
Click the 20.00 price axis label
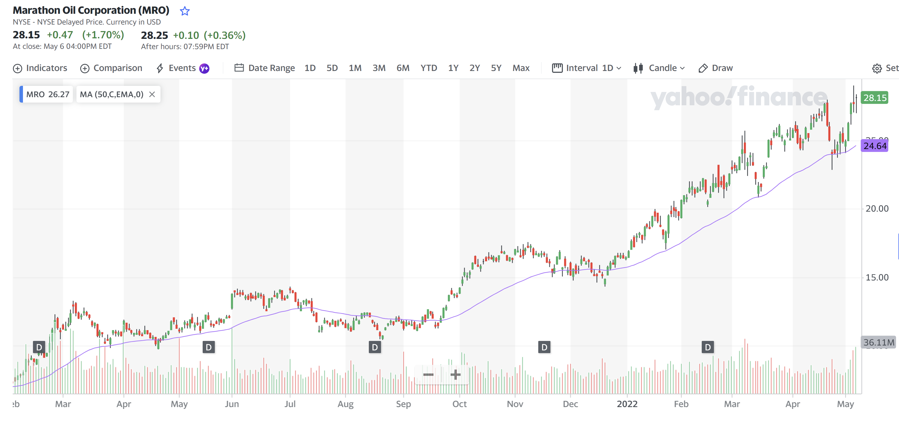(x=877, y=209)
